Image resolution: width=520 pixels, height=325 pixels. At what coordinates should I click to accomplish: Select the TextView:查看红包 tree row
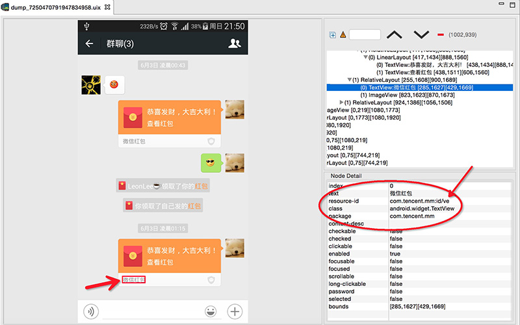click(x=432, y=72)
